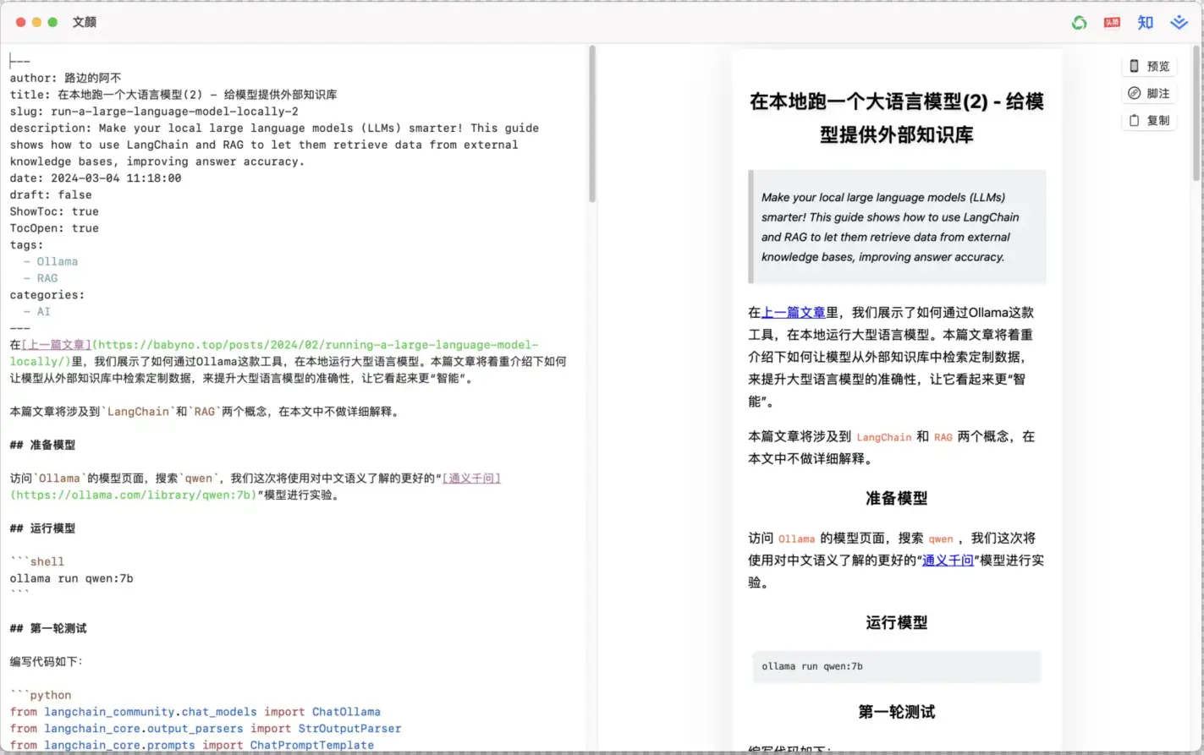Viewport: 1204px width, 755px height.
Task: Select the blue Juejin platform icon
Action: point(1179,23)
